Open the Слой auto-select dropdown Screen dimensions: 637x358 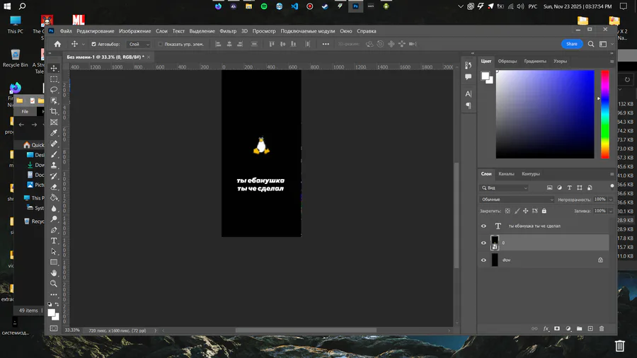[138, 45]
